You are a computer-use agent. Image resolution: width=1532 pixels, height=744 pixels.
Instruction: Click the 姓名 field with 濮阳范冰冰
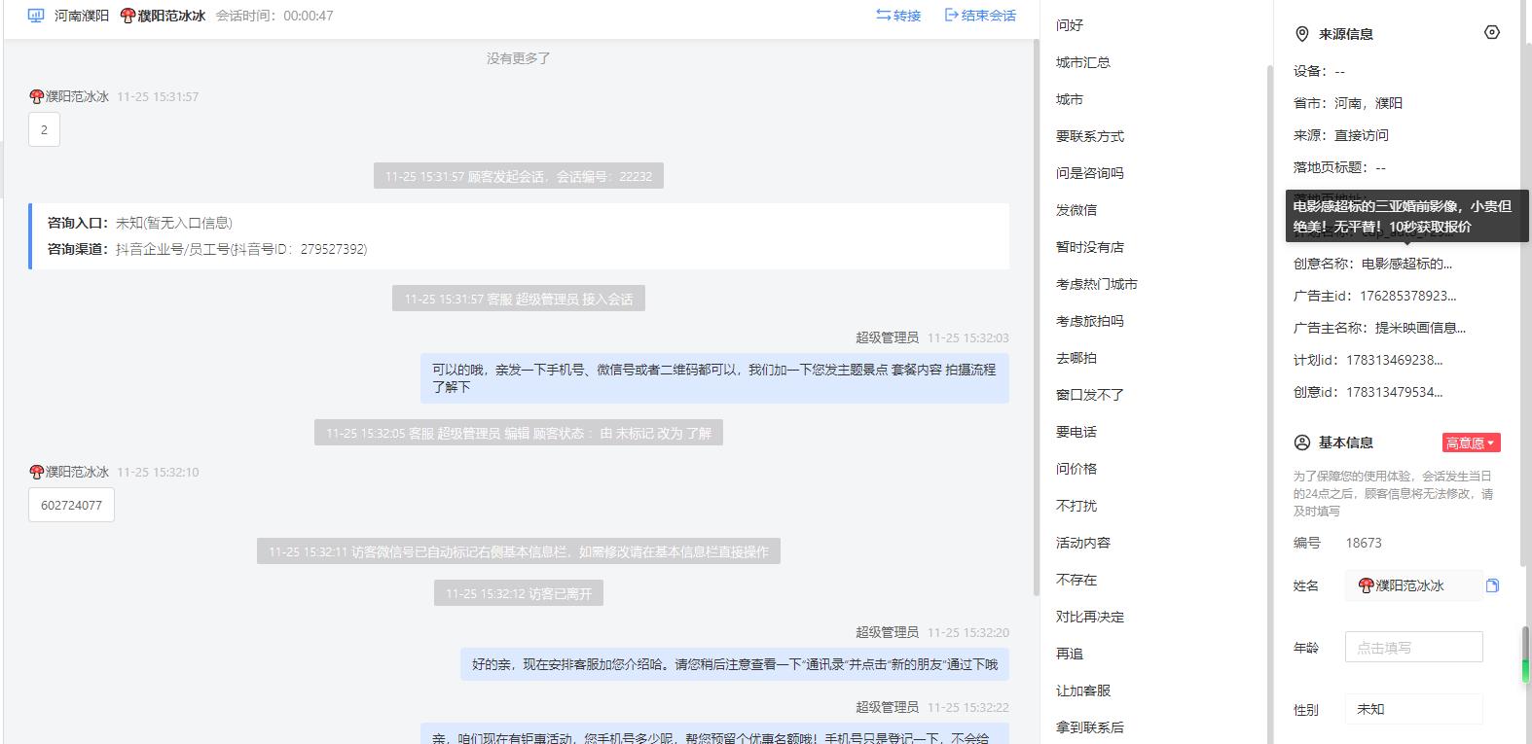pos(1413,585)
